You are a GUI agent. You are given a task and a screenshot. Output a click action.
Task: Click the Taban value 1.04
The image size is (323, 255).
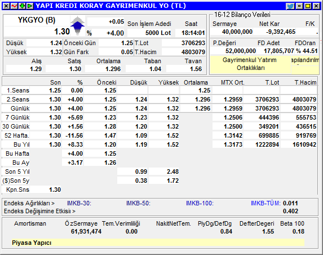(155, 69)
